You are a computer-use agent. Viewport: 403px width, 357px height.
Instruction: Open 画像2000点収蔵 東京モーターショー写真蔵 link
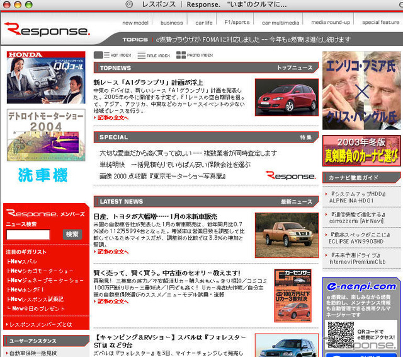coord(162,177)
